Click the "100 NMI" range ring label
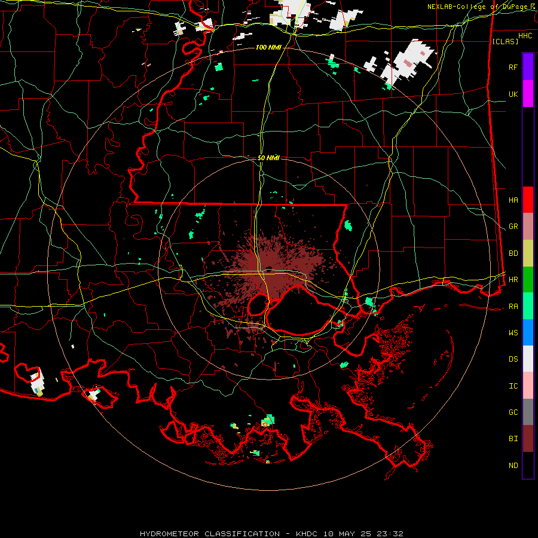538x538 pixels. (268, 47)
